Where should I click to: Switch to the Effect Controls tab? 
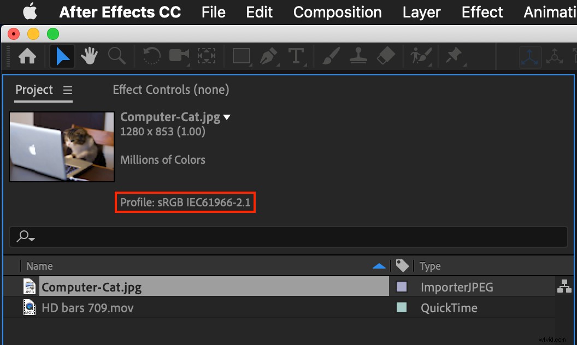[170, 90]
